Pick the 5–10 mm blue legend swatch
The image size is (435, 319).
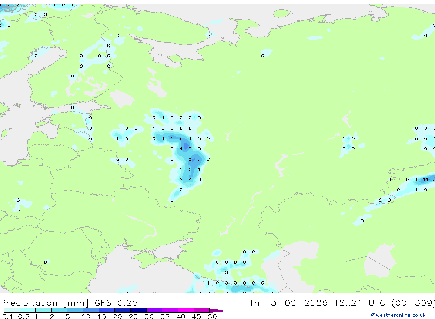75,310
